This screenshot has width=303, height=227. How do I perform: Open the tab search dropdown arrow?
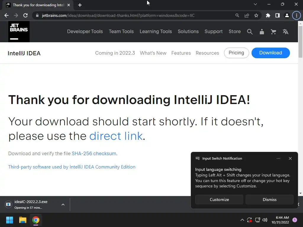(255, 4)
